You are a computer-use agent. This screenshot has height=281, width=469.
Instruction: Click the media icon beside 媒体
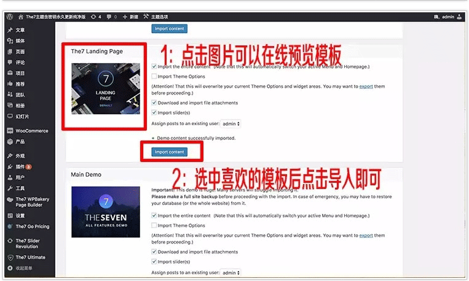(10, 40)
